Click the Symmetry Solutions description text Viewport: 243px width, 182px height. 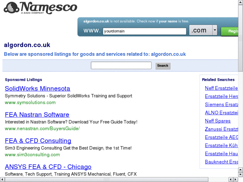tap(68, 96)
